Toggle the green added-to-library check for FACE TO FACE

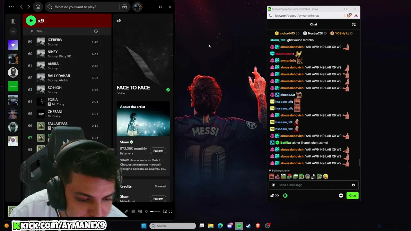[168, 90]
